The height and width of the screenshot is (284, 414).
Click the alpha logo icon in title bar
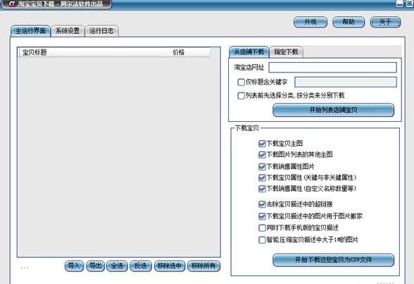(12, 4)
